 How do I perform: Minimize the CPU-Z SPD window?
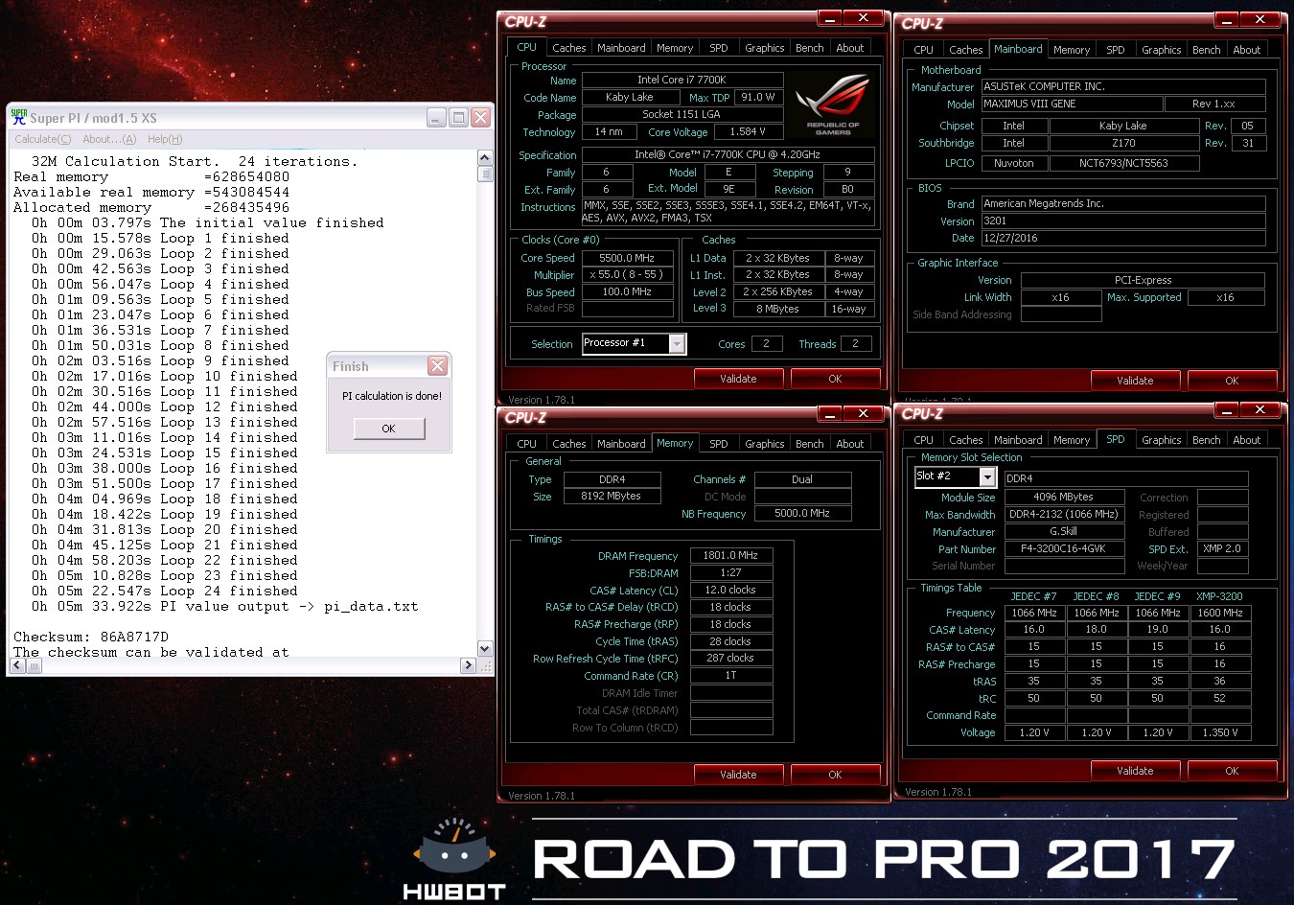point(1227,409)
